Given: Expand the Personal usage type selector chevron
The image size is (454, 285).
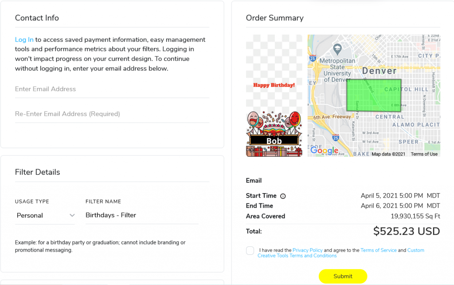Looking at the screenshot, I should tap(72, 215).
